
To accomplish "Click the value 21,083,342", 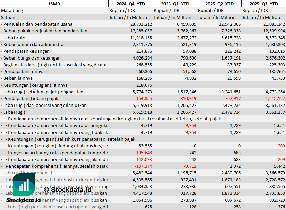I will 274,24.
